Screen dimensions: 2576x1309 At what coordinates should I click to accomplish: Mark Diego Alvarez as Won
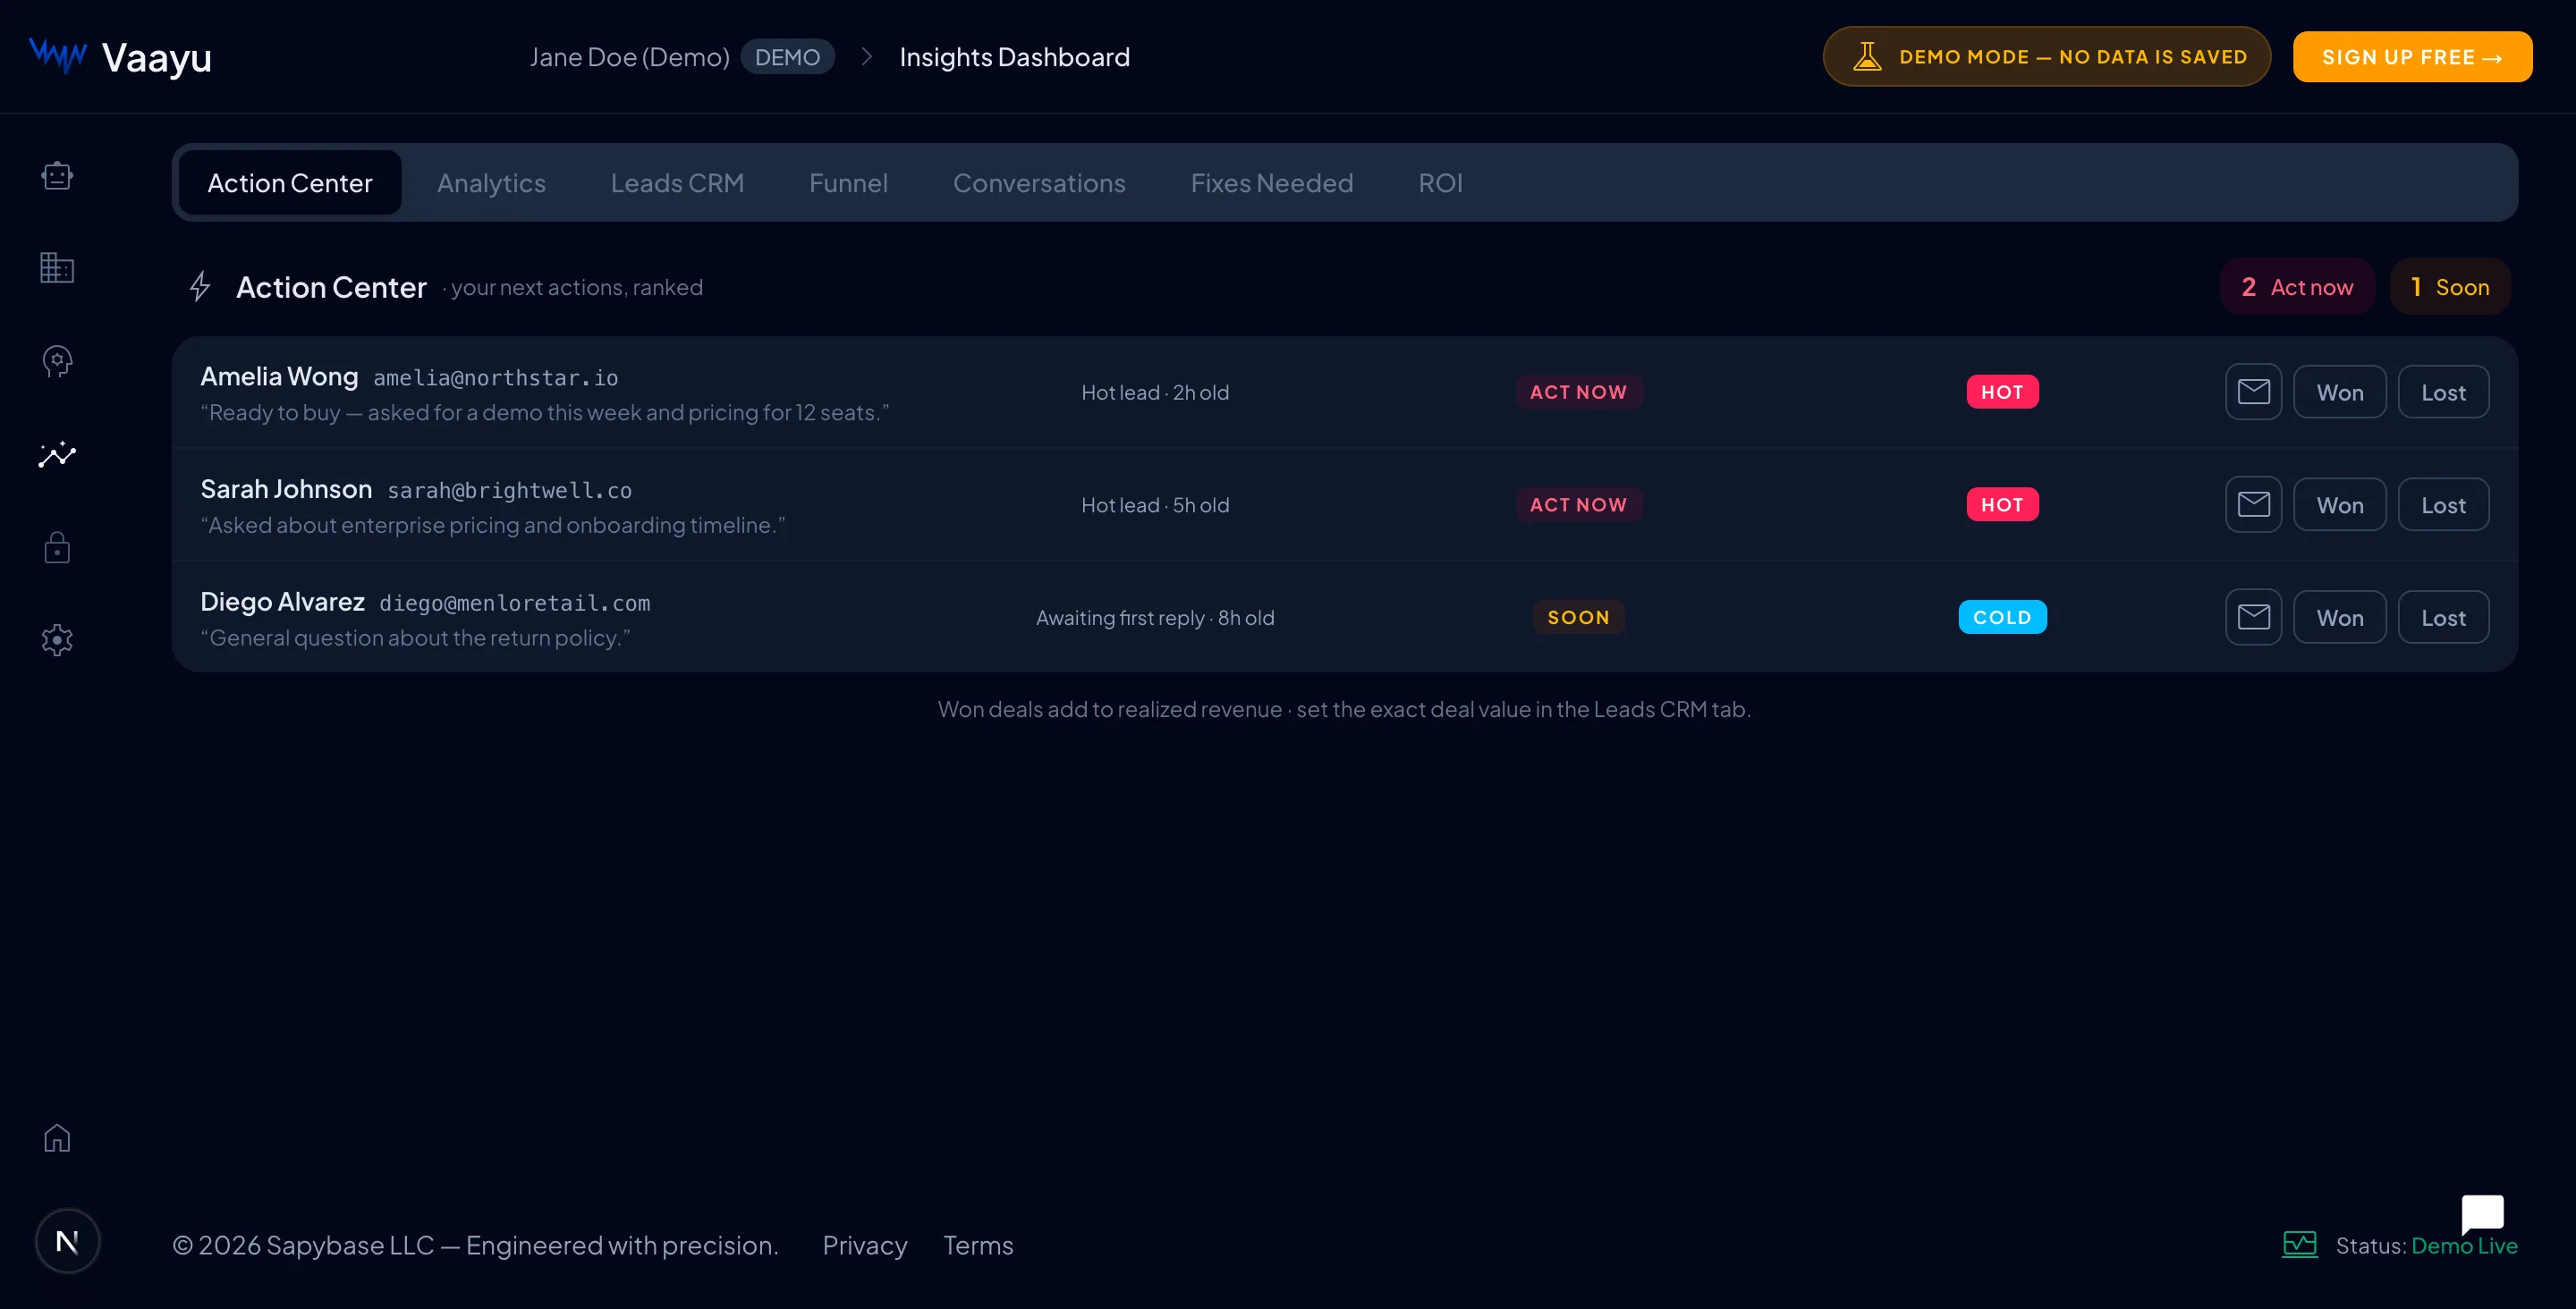click(x=2340, y=617)
